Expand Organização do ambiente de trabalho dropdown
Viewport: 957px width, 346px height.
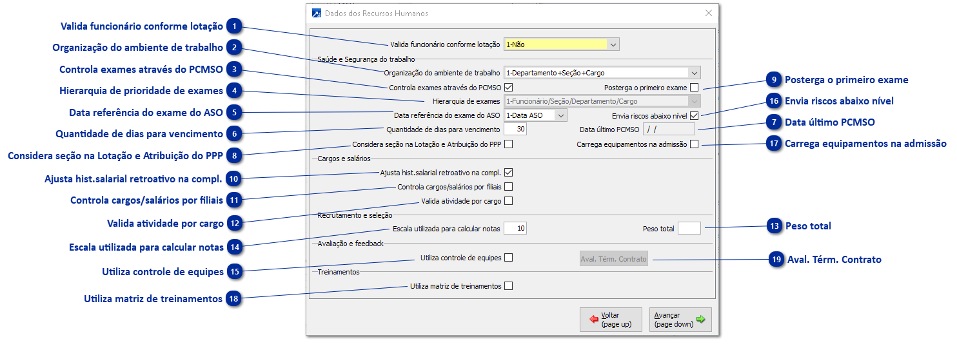pyautogui.click(x=694, y=73)
